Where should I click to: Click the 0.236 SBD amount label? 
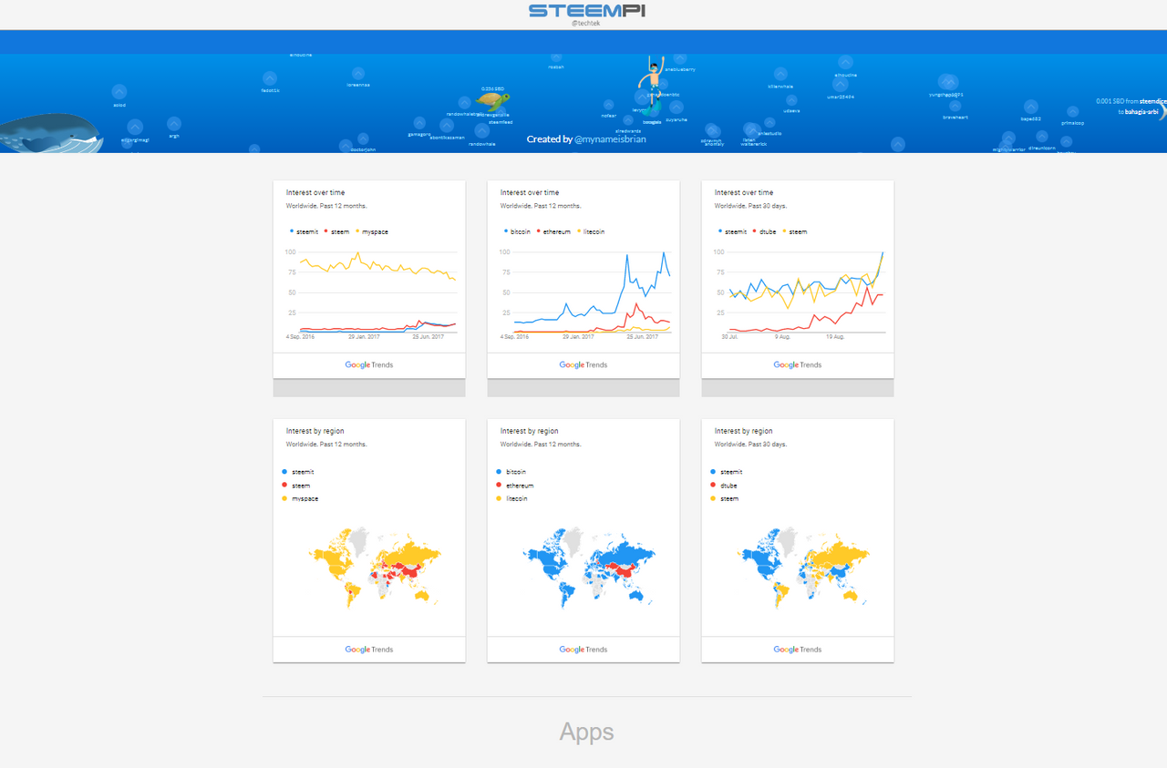(493, 89)
